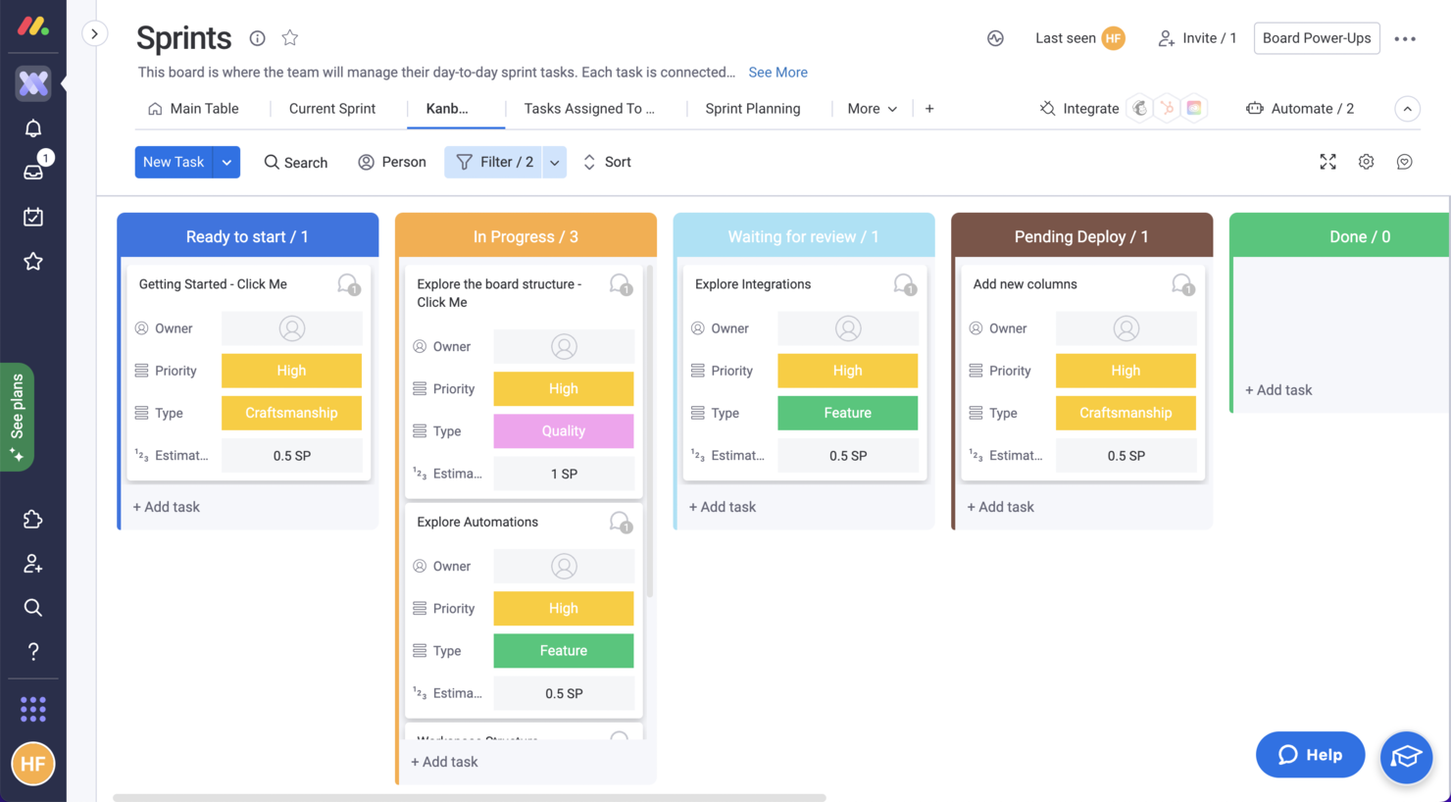This screenshot has width=1451, height=802.
Task: Enter fullscreen view of the Kanban
Action: click(1327, 162)
